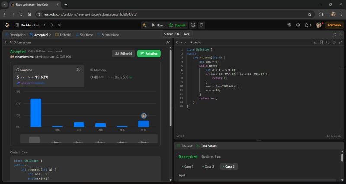The image size is (346, 184).
Task: Click the LeetCode logo icon
Action: (7, 25)
